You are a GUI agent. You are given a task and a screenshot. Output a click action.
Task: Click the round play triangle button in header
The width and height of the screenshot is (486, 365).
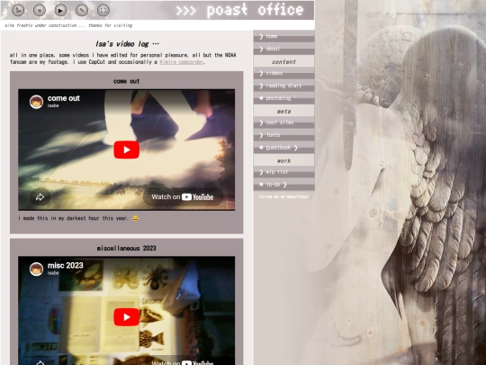pos(61,10)
